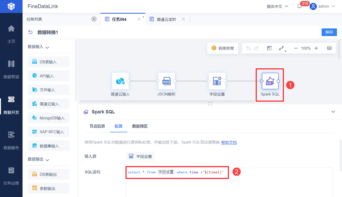Collapse the 数据输入 group

[x=47, y=48]
